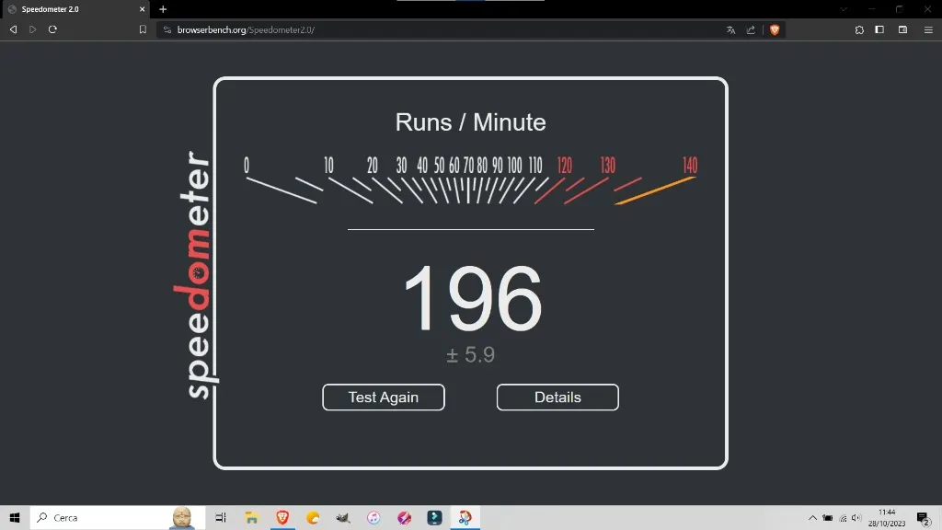Go forward to the next page
The image size is (942, 530).
pos(33,29)
